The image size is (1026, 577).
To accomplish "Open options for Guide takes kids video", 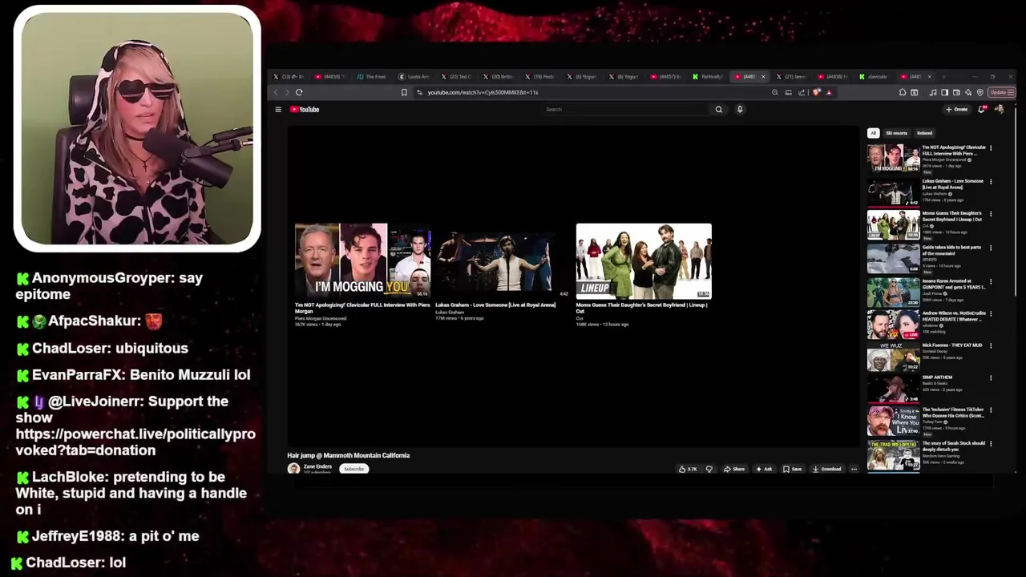I will pos(991,248).
